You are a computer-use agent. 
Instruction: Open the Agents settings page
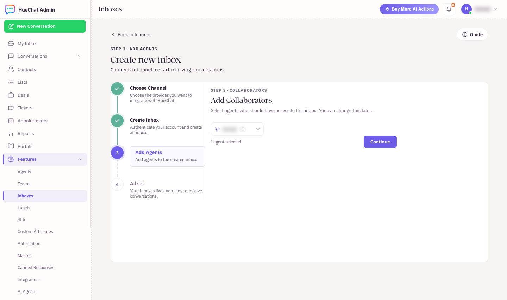[24, 172]
